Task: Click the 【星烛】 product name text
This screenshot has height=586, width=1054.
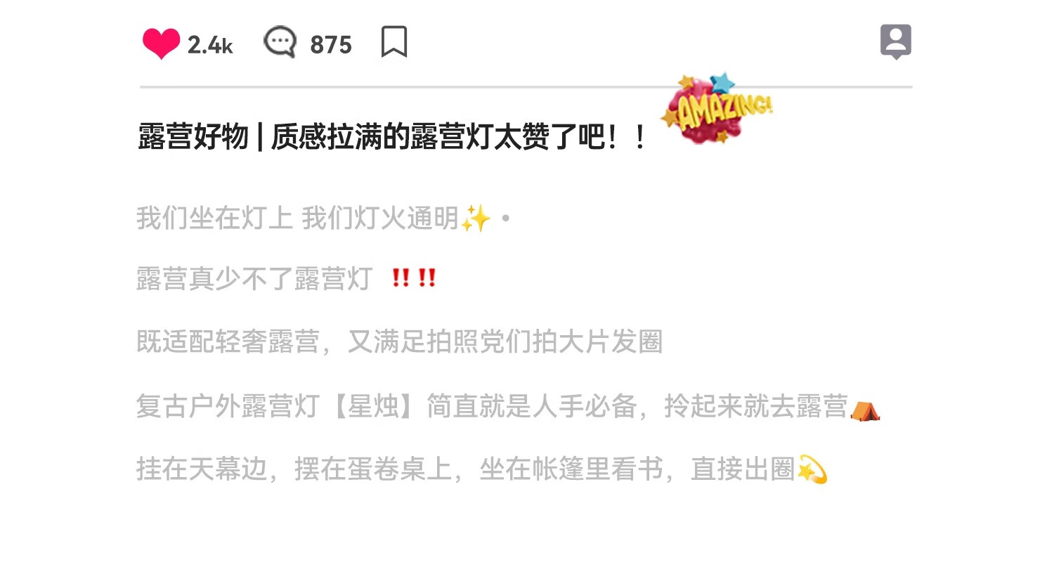Action: click(x=373, y=406)
